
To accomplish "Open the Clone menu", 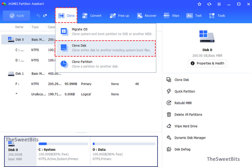I will click(66, 15).
